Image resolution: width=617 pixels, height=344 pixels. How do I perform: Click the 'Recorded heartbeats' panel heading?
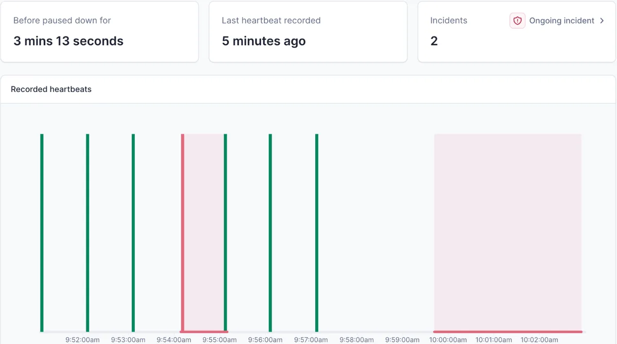(51, 89)
